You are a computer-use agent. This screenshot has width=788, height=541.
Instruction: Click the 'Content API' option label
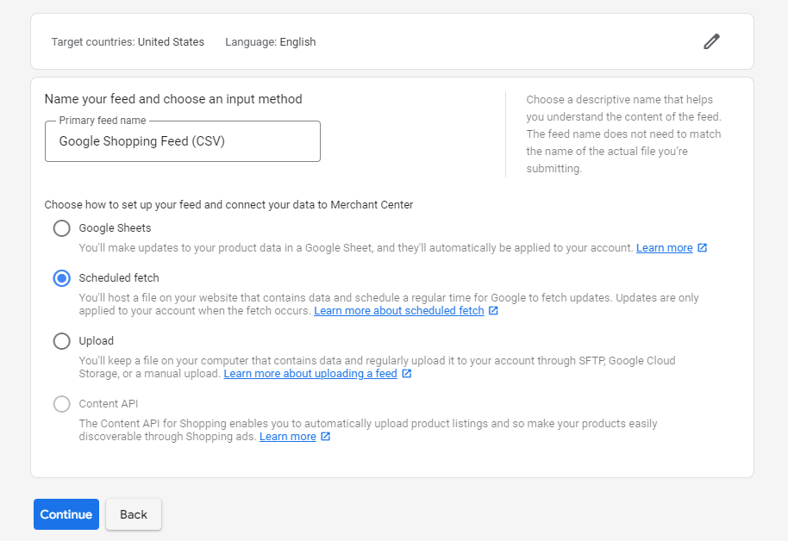(109, 404)
